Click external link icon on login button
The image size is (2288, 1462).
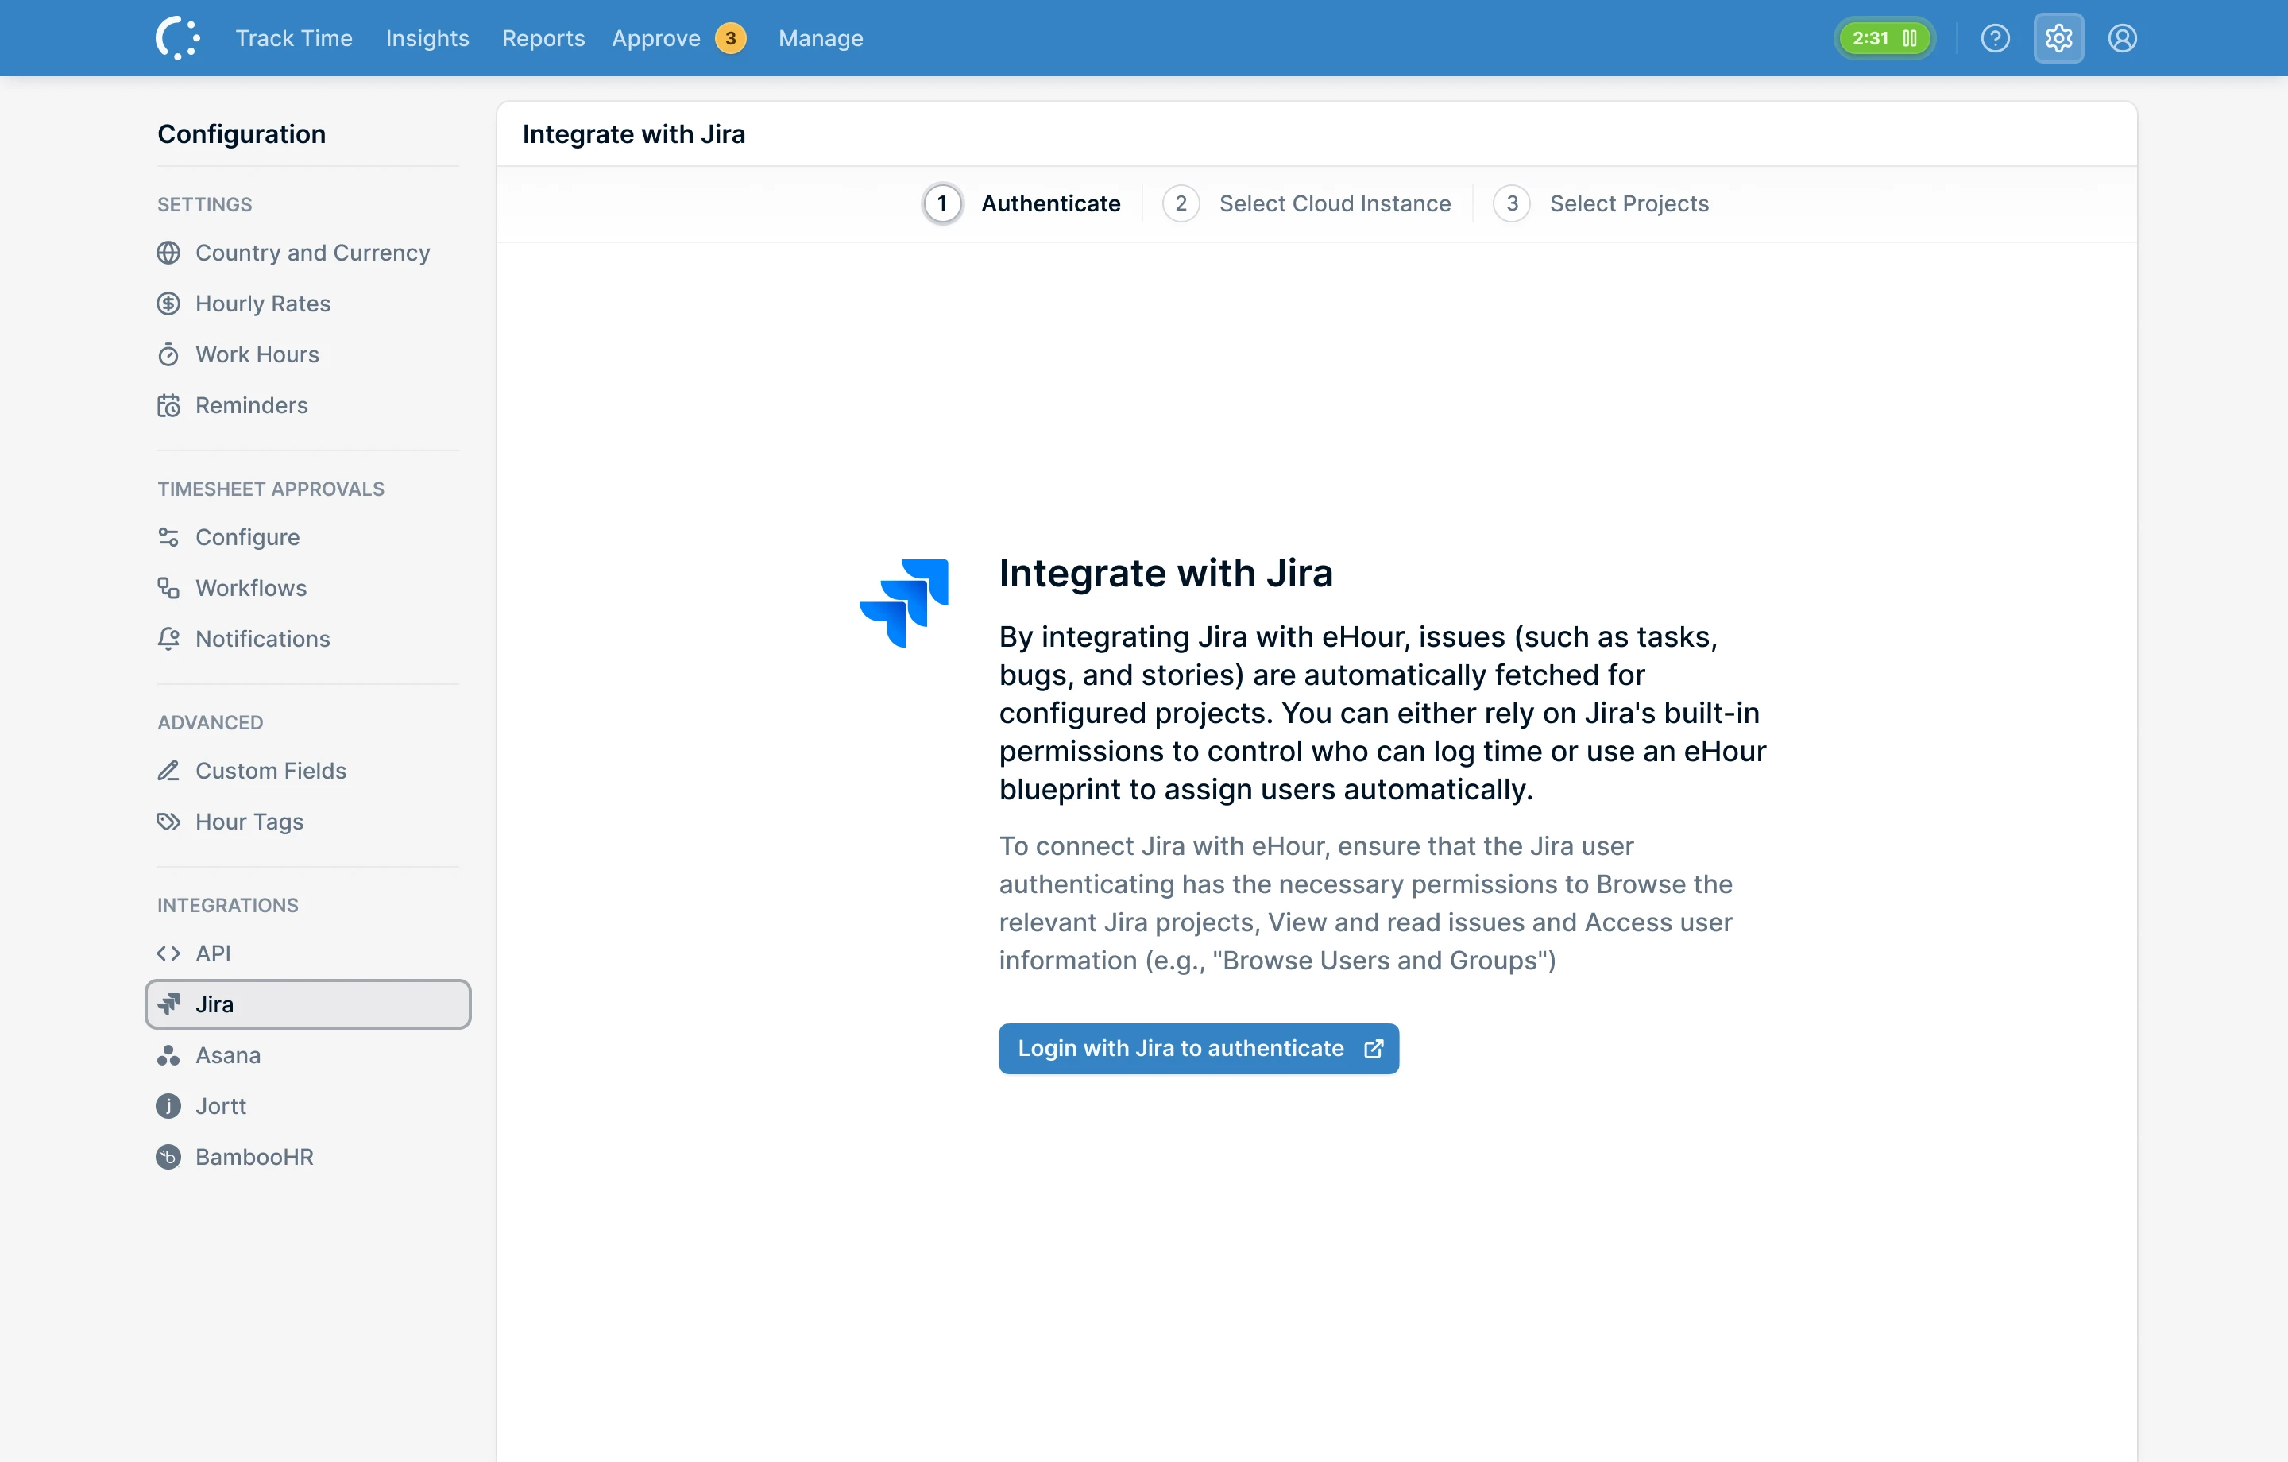coord(1374,1049)
